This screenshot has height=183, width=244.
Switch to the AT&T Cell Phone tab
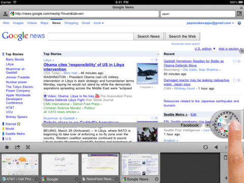(20, 168)
